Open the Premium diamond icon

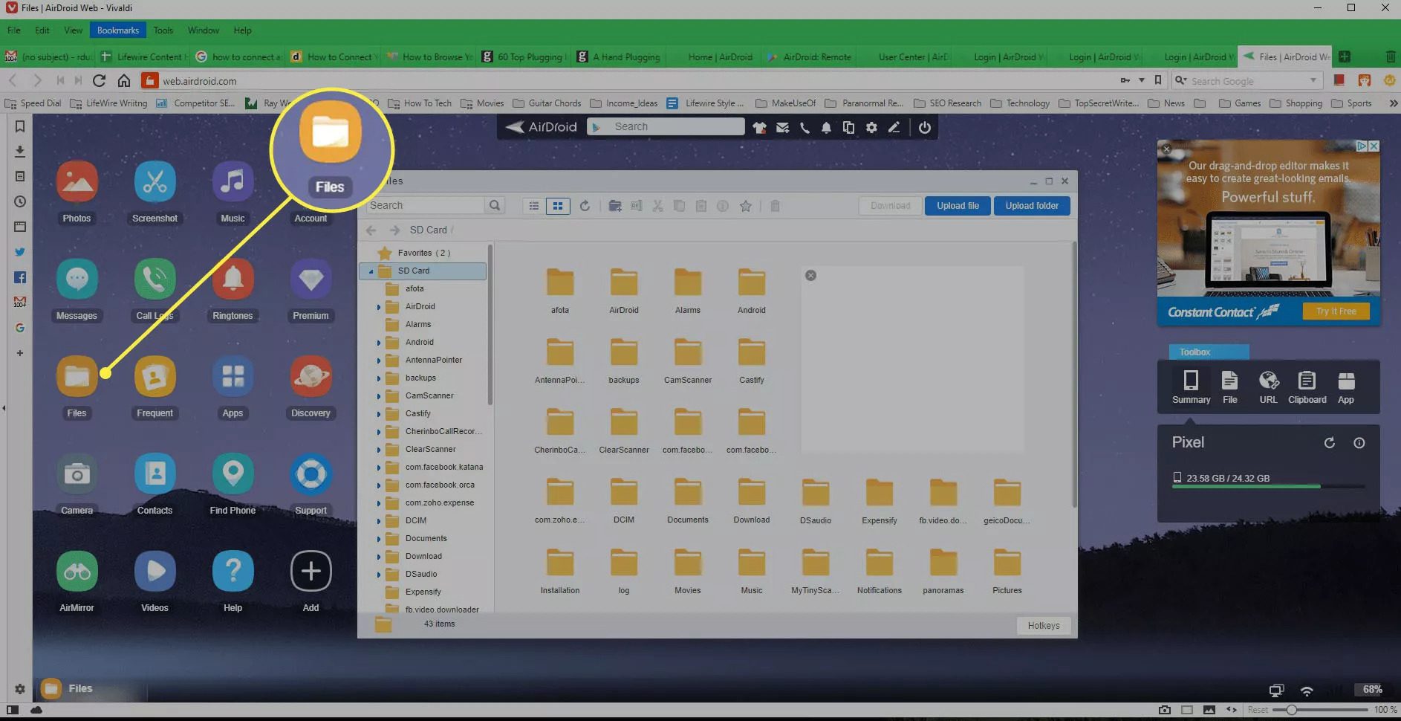[x=311, y=279]
